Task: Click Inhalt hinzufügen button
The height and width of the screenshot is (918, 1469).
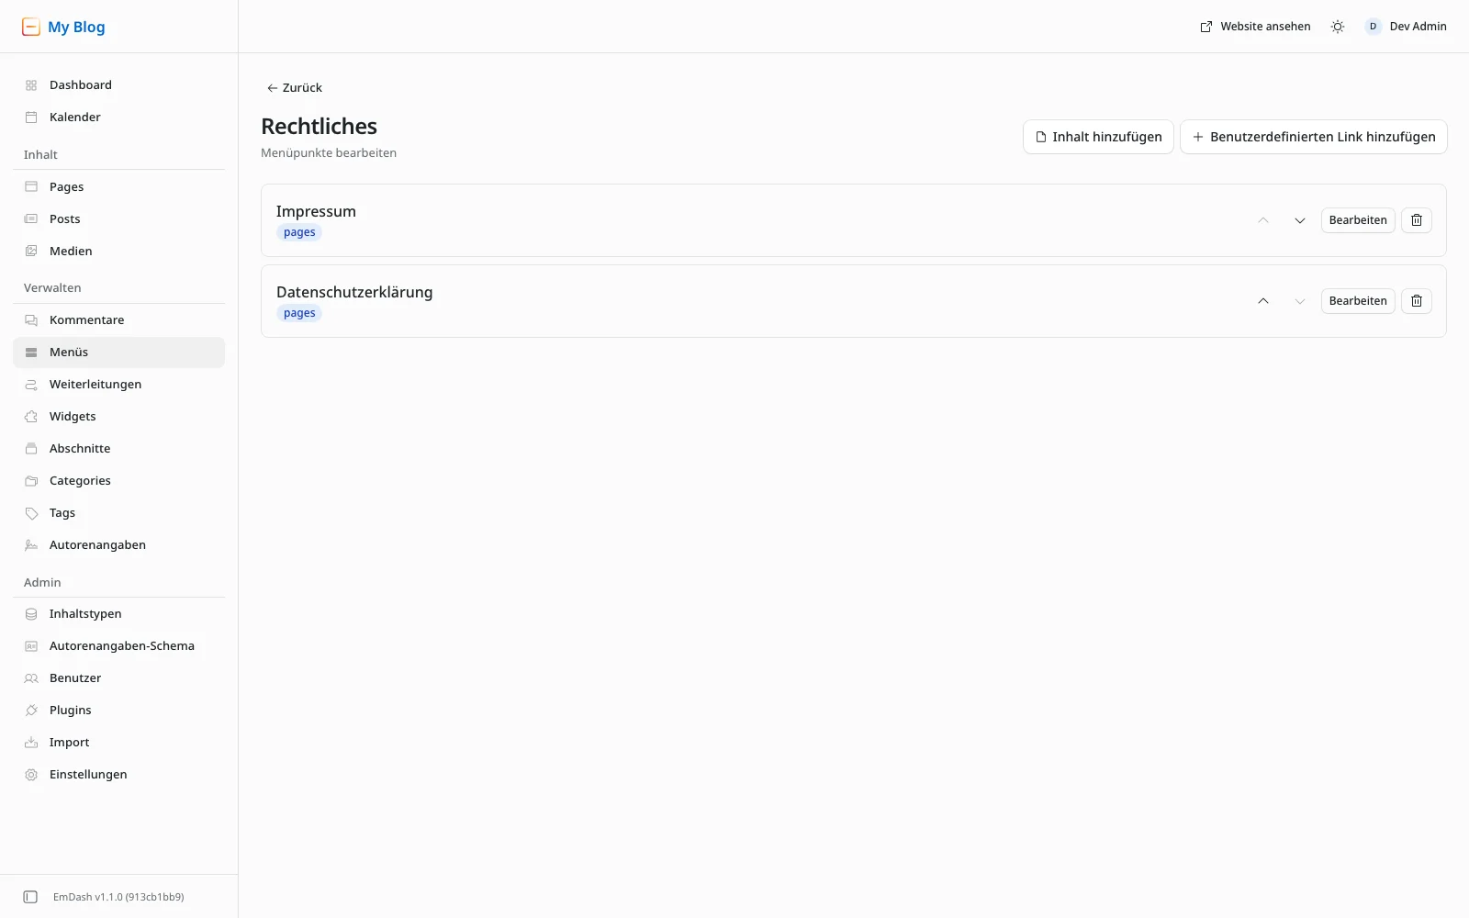Action: click(x=1098, y=137)
